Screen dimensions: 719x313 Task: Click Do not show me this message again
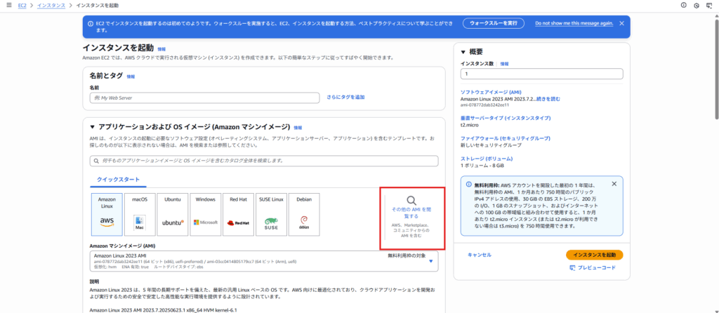click(574, 23)
